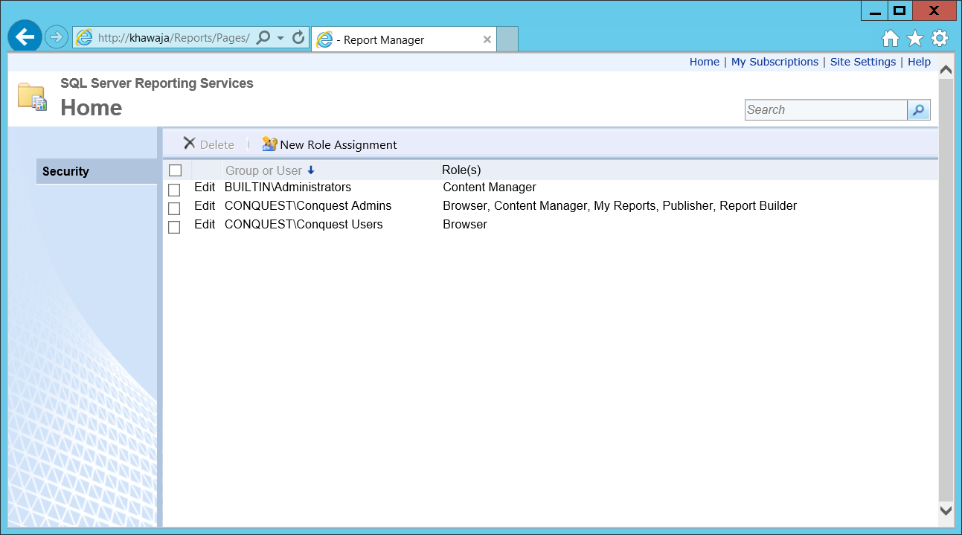Select the Security tab in the sidebar
The width and height of the screenshot is (962, 535).
click(97, 171)
